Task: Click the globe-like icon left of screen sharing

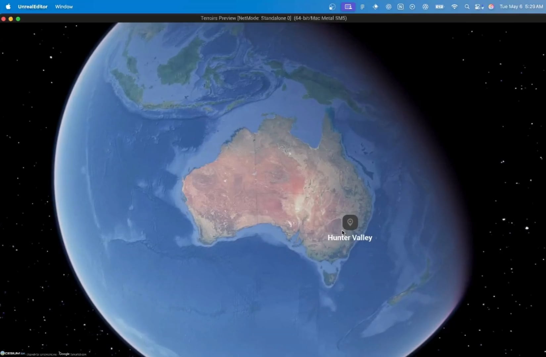Action: click(x=332, y=7)
